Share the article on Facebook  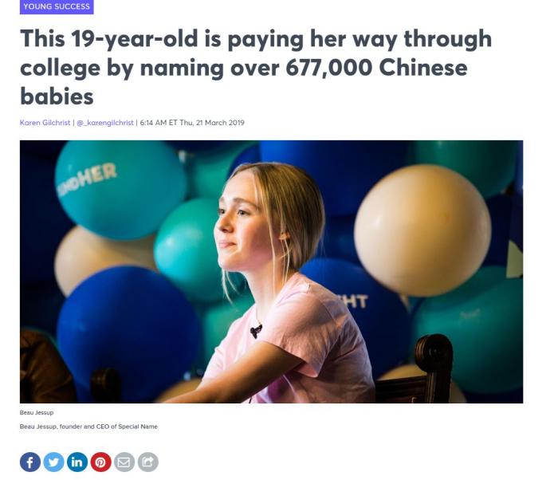point(30,462)
